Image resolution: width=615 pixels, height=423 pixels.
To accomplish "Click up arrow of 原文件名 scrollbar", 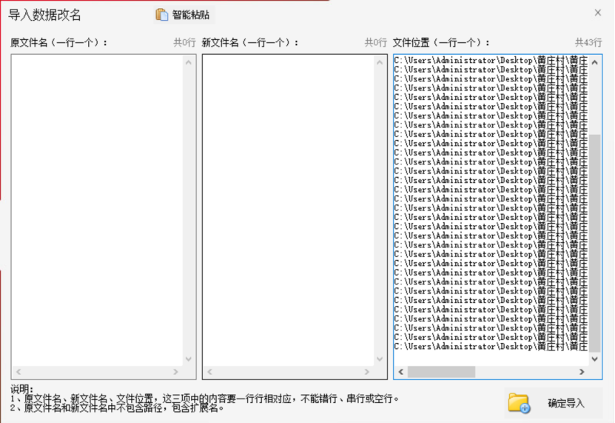I will tap(189, 62).
